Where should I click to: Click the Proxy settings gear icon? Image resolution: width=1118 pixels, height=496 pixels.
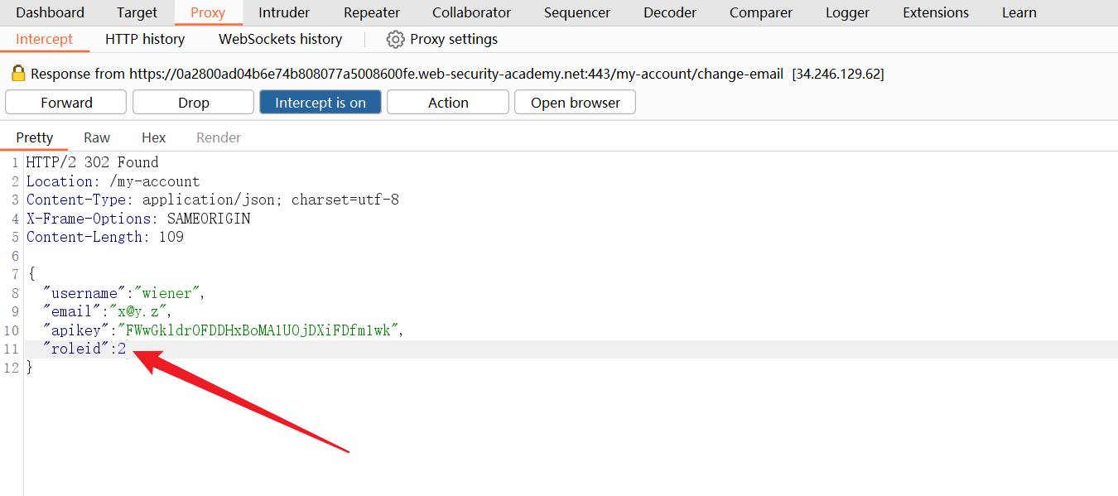pos(396,39)
